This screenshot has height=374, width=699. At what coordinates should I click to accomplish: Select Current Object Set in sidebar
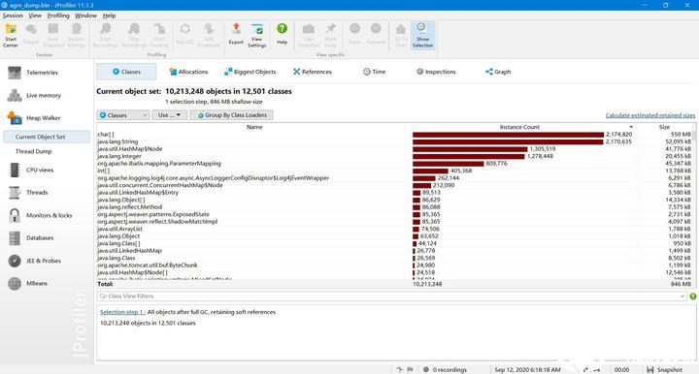click(x=47, y=137)
